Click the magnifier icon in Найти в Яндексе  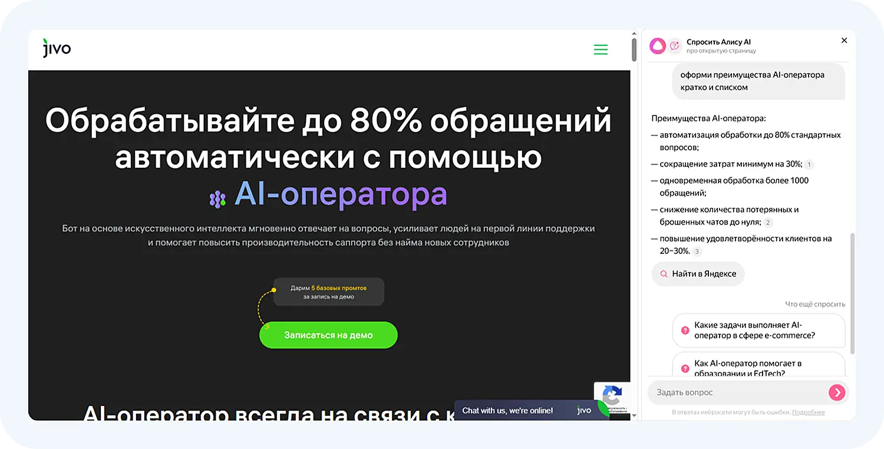click(x=663, y=273)
